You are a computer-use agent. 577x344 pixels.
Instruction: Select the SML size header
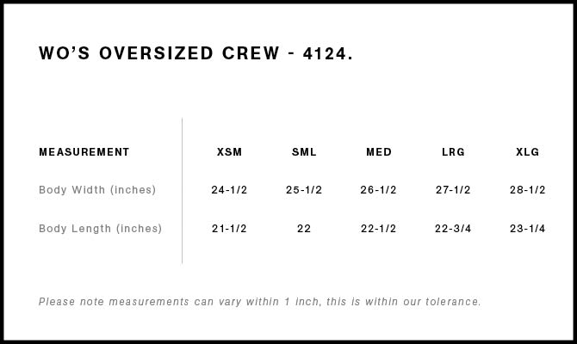pyautogui.click(x=304, y=152)
